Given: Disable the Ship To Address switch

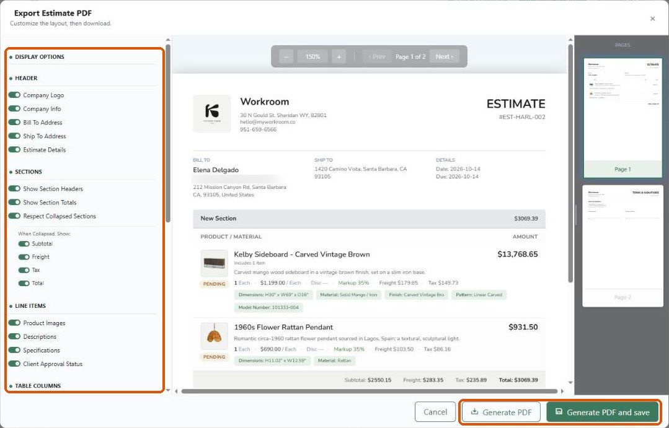Looking at the screenshot, I should 14,136.
